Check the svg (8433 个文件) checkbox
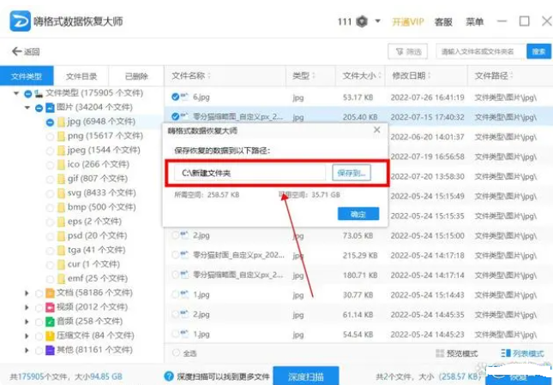 coord(50,193)
